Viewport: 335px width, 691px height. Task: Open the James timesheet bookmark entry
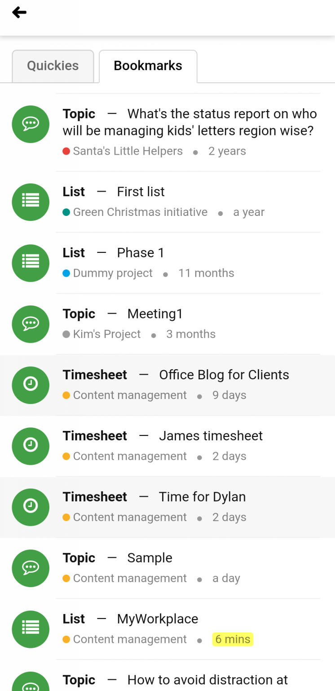210,435
